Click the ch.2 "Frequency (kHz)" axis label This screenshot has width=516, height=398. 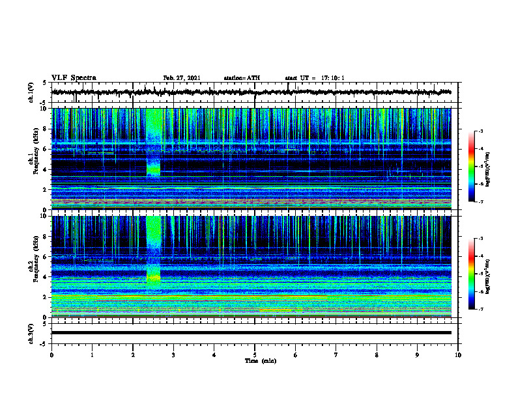coord(36,259)
